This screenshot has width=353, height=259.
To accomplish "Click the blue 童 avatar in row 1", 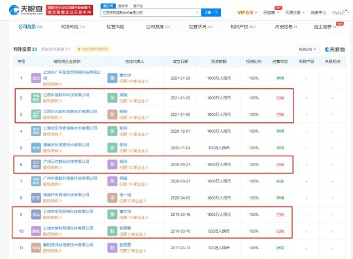I will tap(112, 78).
